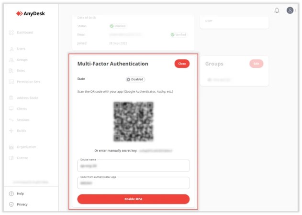Open the Help question mark icon
Image resolution: width=302 pixels, height=215 pixels.
(x=11, y=193)
